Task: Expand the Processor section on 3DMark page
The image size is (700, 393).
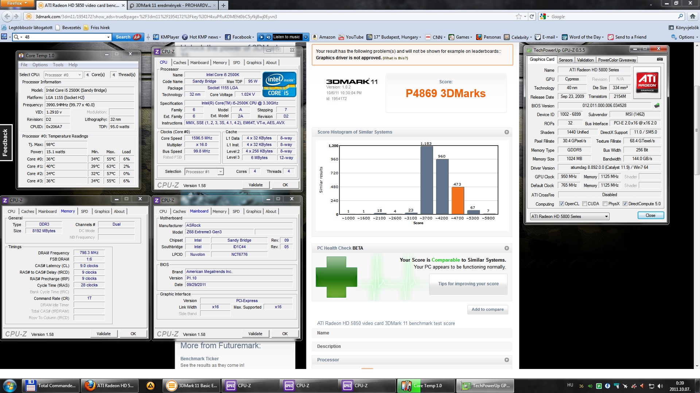Action: [506, 360]
